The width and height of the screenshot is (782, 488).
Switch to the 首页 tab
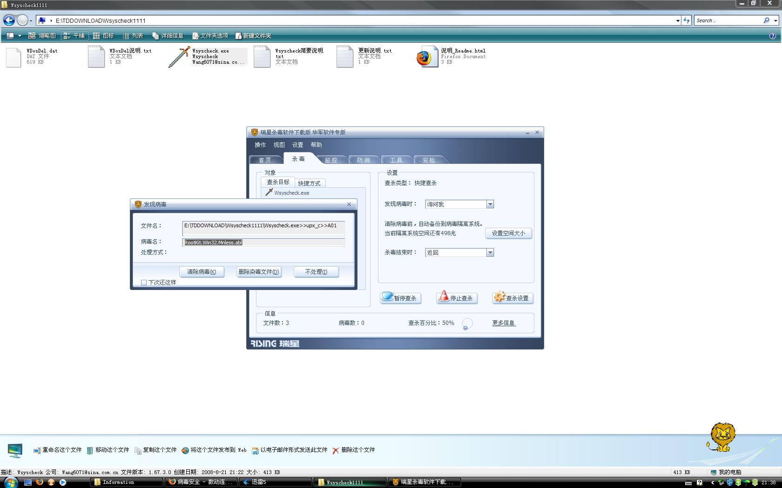[265, 160]
